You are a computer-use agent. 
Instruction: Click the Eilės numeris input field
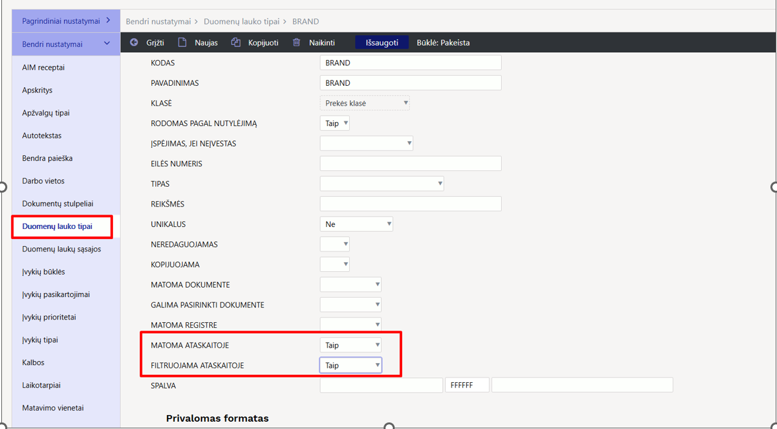[411, 164]
